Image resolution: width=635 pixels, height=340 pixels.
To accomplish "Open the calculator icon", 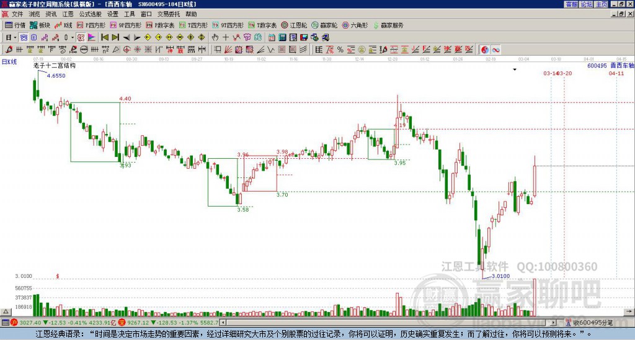I will click(282, 38).
